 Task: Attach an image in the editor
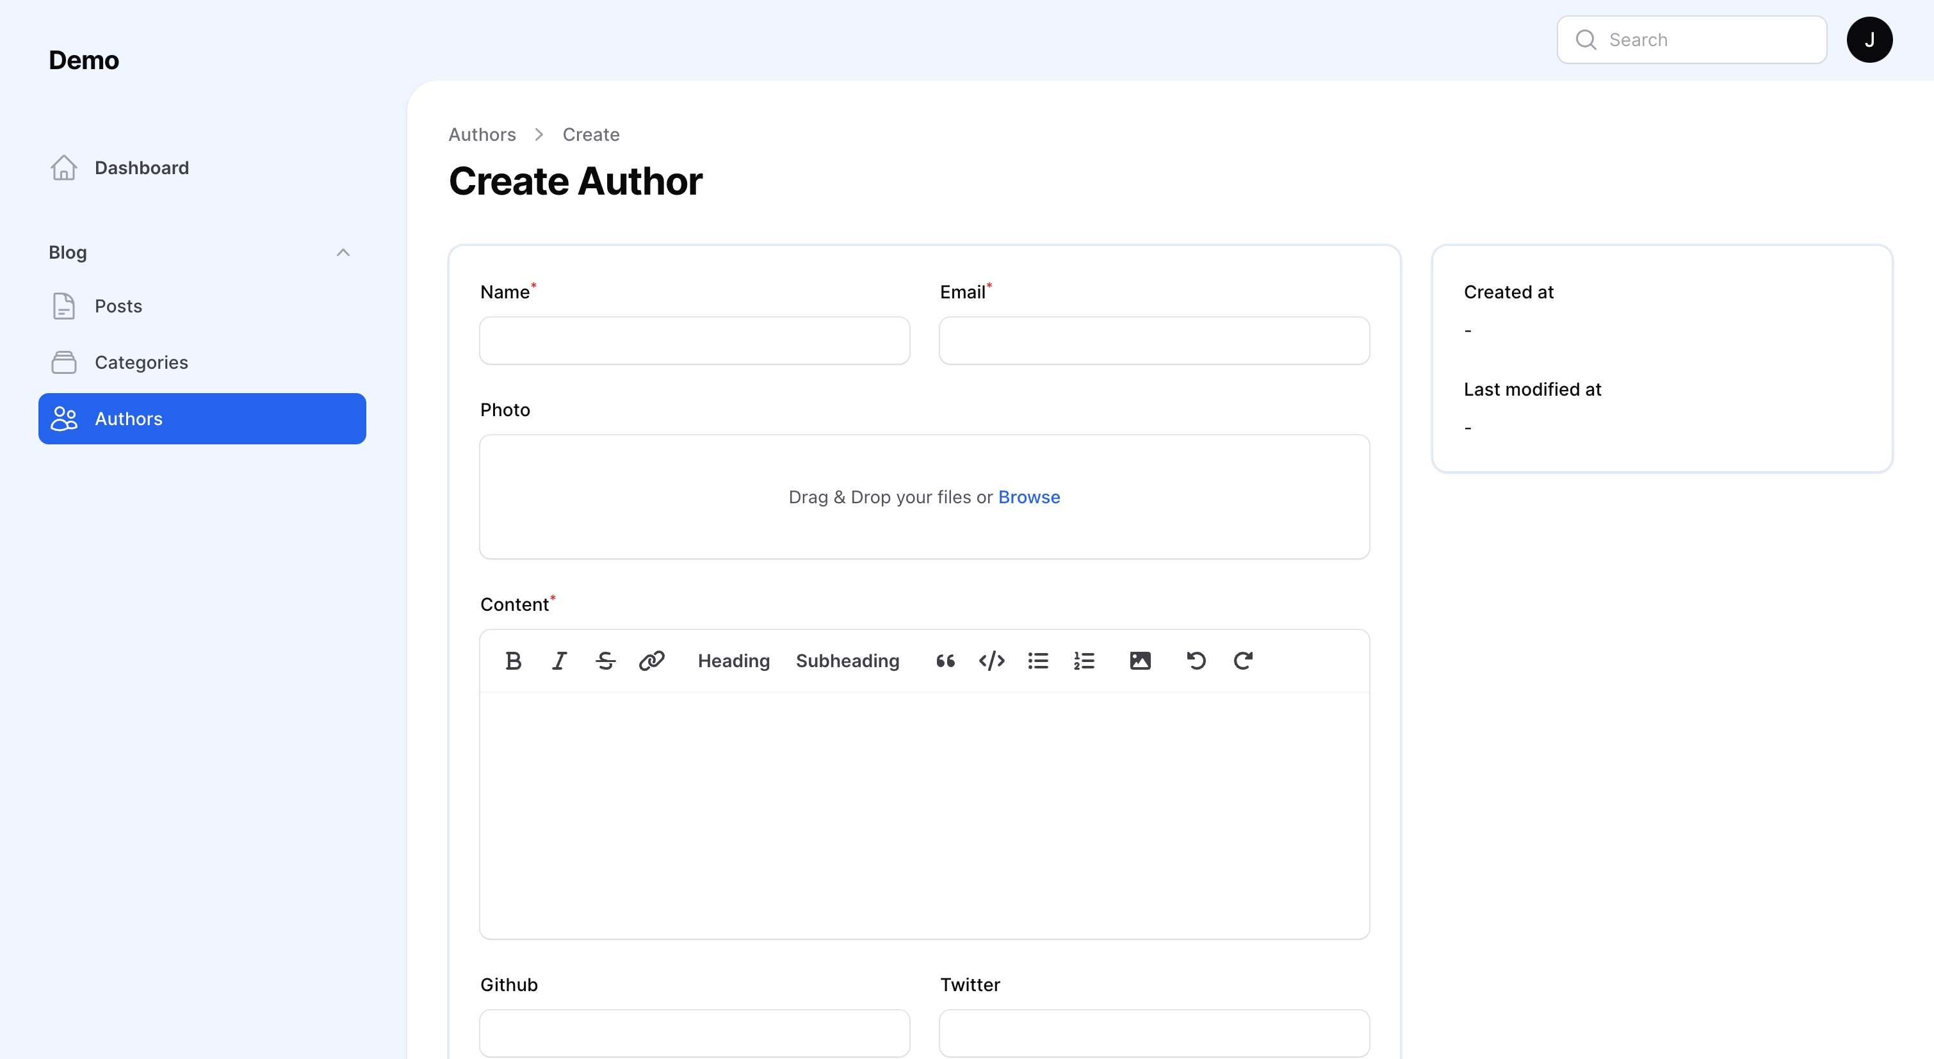pos(1140,661)
